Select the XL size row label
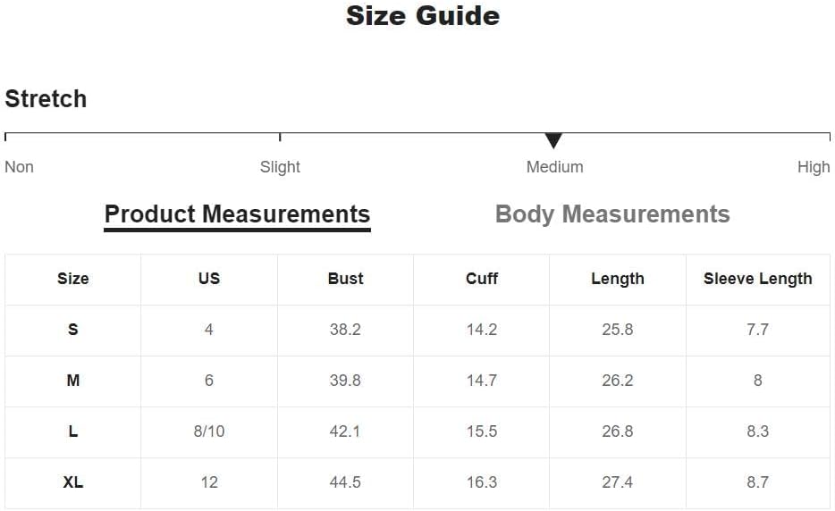 pyautogui.click(x=73, y=482)
